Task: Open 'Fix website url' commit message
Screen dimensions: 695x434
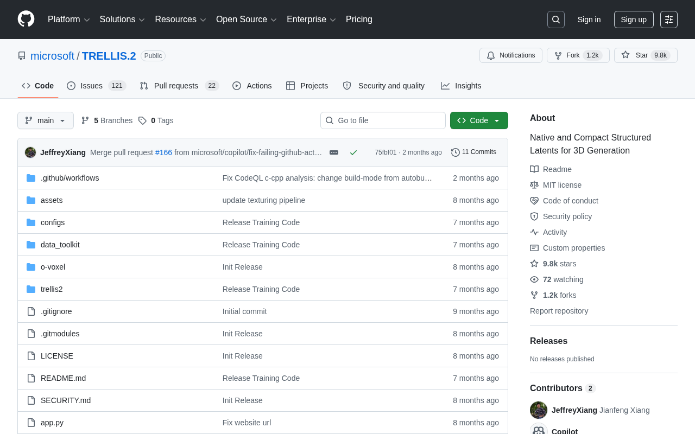Action: (x=247, y=423)
